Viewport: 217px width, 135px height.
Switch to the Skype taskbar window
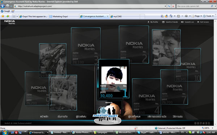146,132
